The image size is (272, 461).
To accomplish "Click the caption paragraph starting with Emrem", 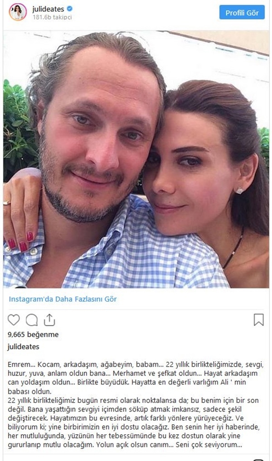I will (x=136, y=378).
